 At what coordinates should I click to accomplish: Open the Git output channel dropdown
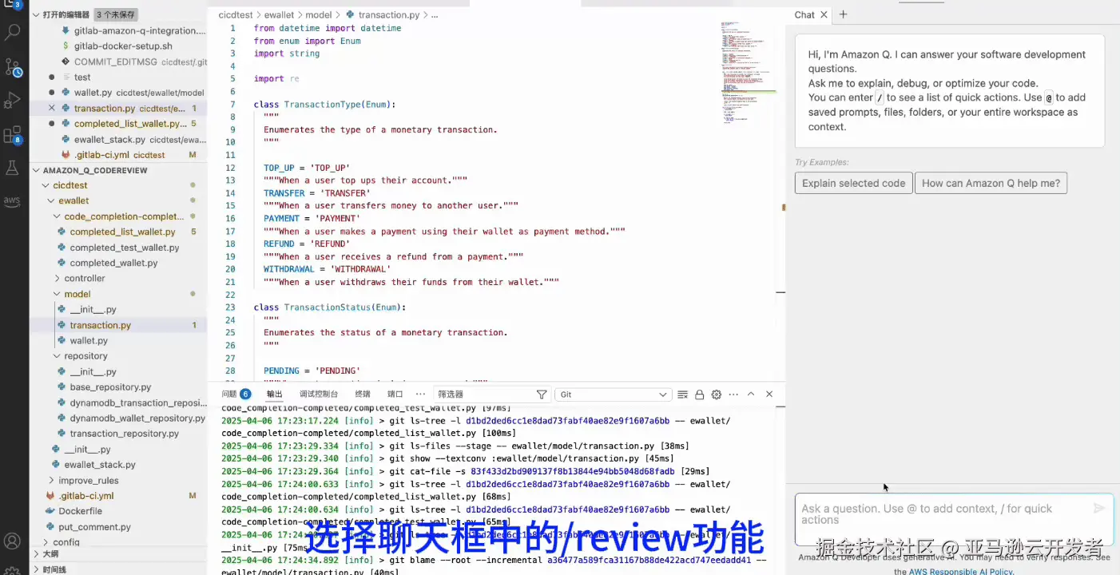click(x=613, y=395)
